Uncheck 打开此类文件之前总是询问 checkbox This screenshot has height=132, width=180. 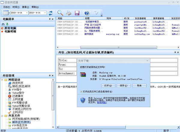tap(82, 92)
